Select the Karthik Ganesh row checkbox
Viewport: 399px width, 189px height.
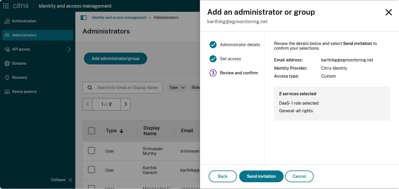tap(92, 170)
